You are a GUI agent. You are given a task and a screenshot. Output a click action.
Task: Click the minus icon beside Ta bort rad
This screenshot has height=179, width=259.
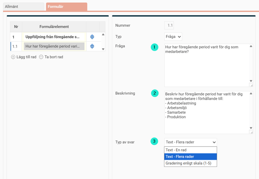(x=41, y=57)
